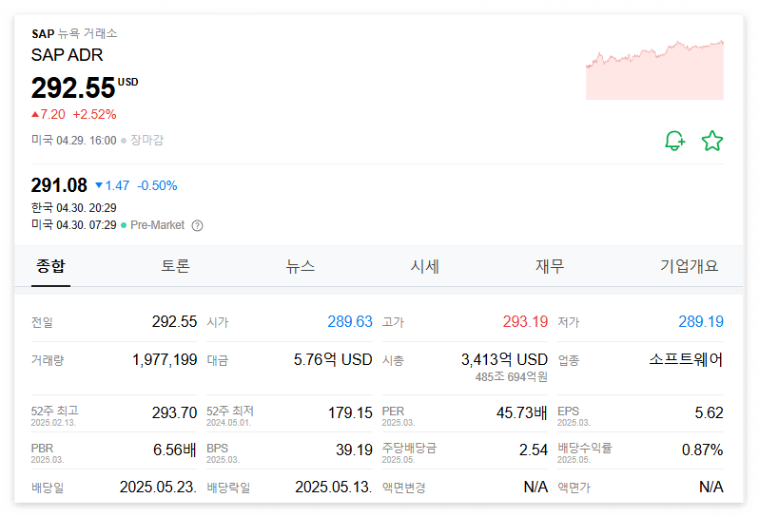The image size is (759, 517).
Task: Click the 액면변경 N/A value
Action: pyautogui.click(x=535, y=487)
